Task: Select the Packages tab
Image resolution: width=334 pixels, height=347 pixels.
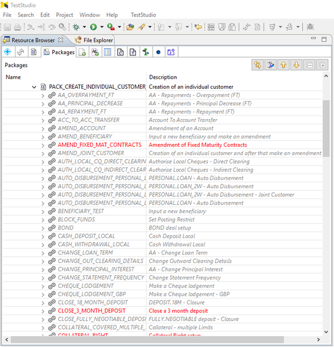Action: (x=59, y=52)
